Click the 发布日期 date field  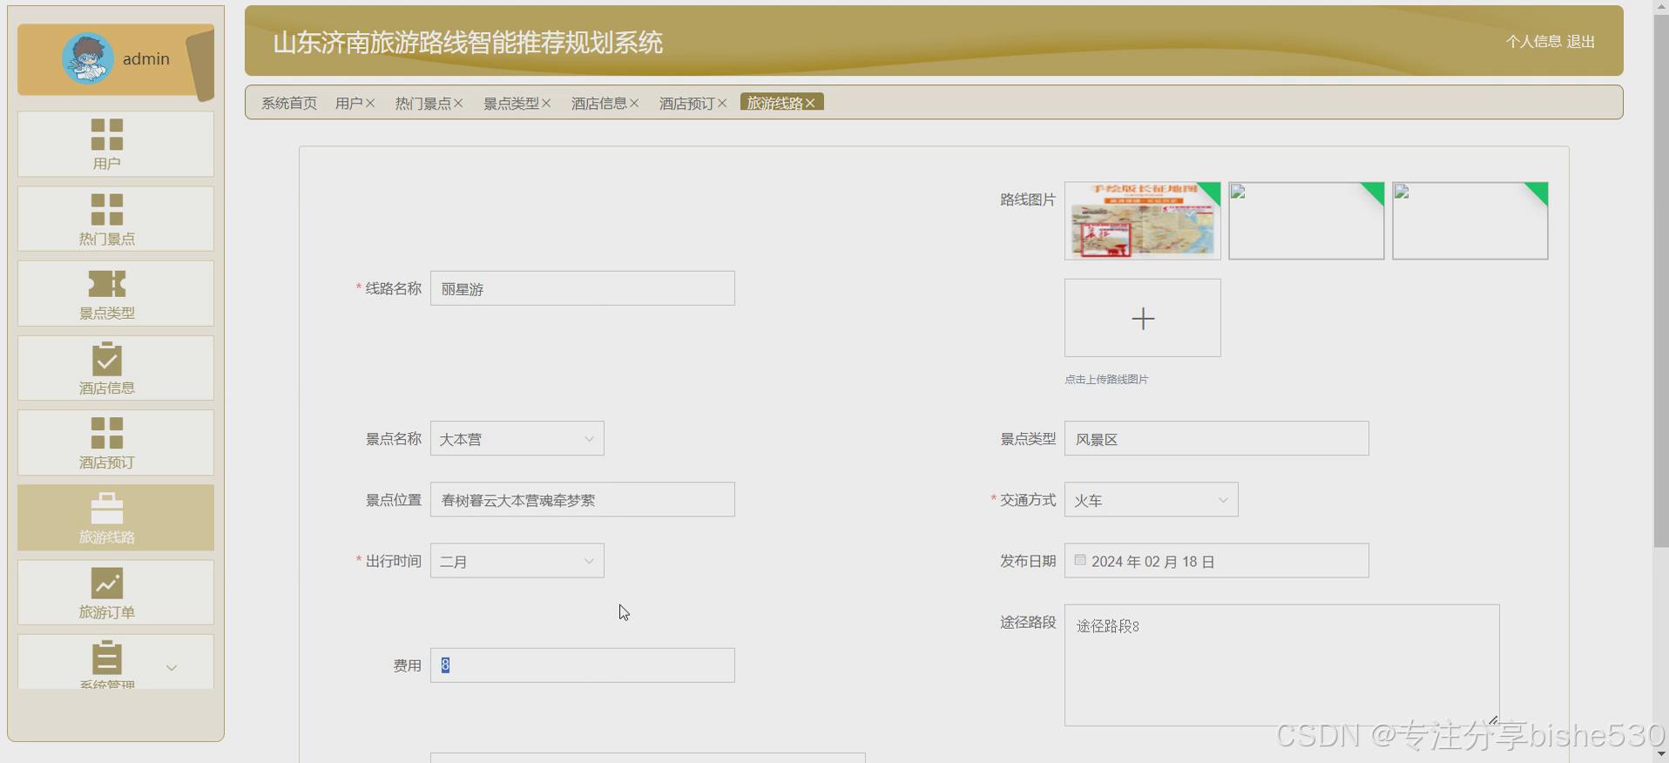coord(1217,561)
